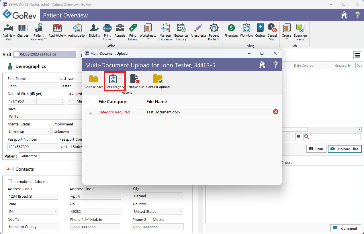
Task: Click the First Name field
Action: click(x=33, y=86)
